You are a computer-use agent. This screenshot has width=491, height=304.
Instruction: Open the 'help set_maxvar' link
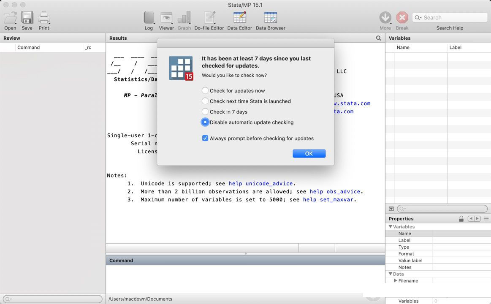(x=328, y=199)
